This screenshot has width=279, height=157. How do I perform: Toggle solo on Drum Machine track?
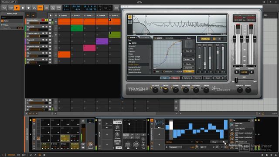click(47, 20)
